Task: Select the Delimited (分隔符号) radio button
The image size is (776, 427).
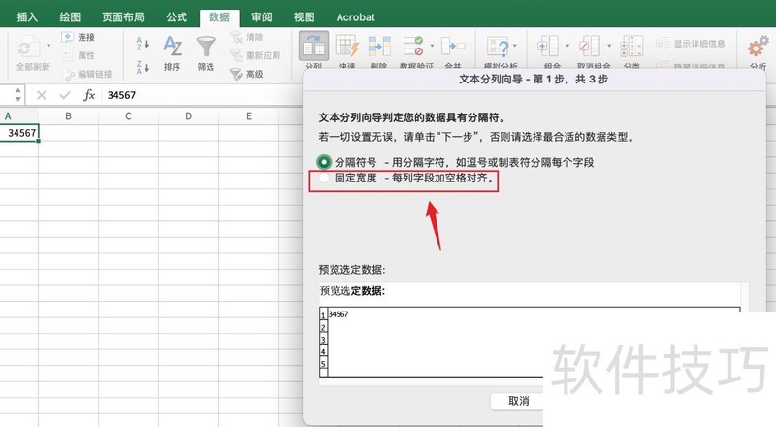Action: 324,162
